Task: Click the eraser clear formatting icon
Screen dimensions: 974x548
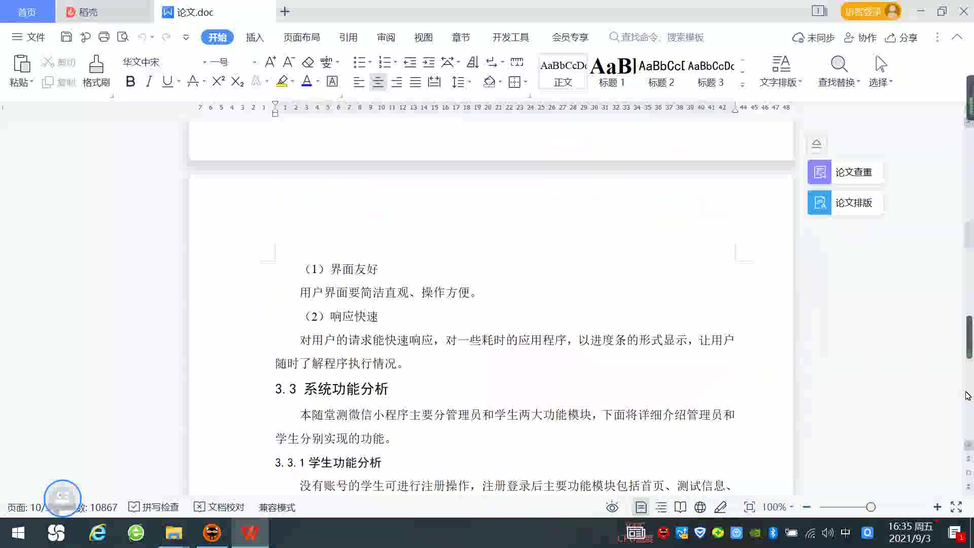Action: click(x=307, y=62)
